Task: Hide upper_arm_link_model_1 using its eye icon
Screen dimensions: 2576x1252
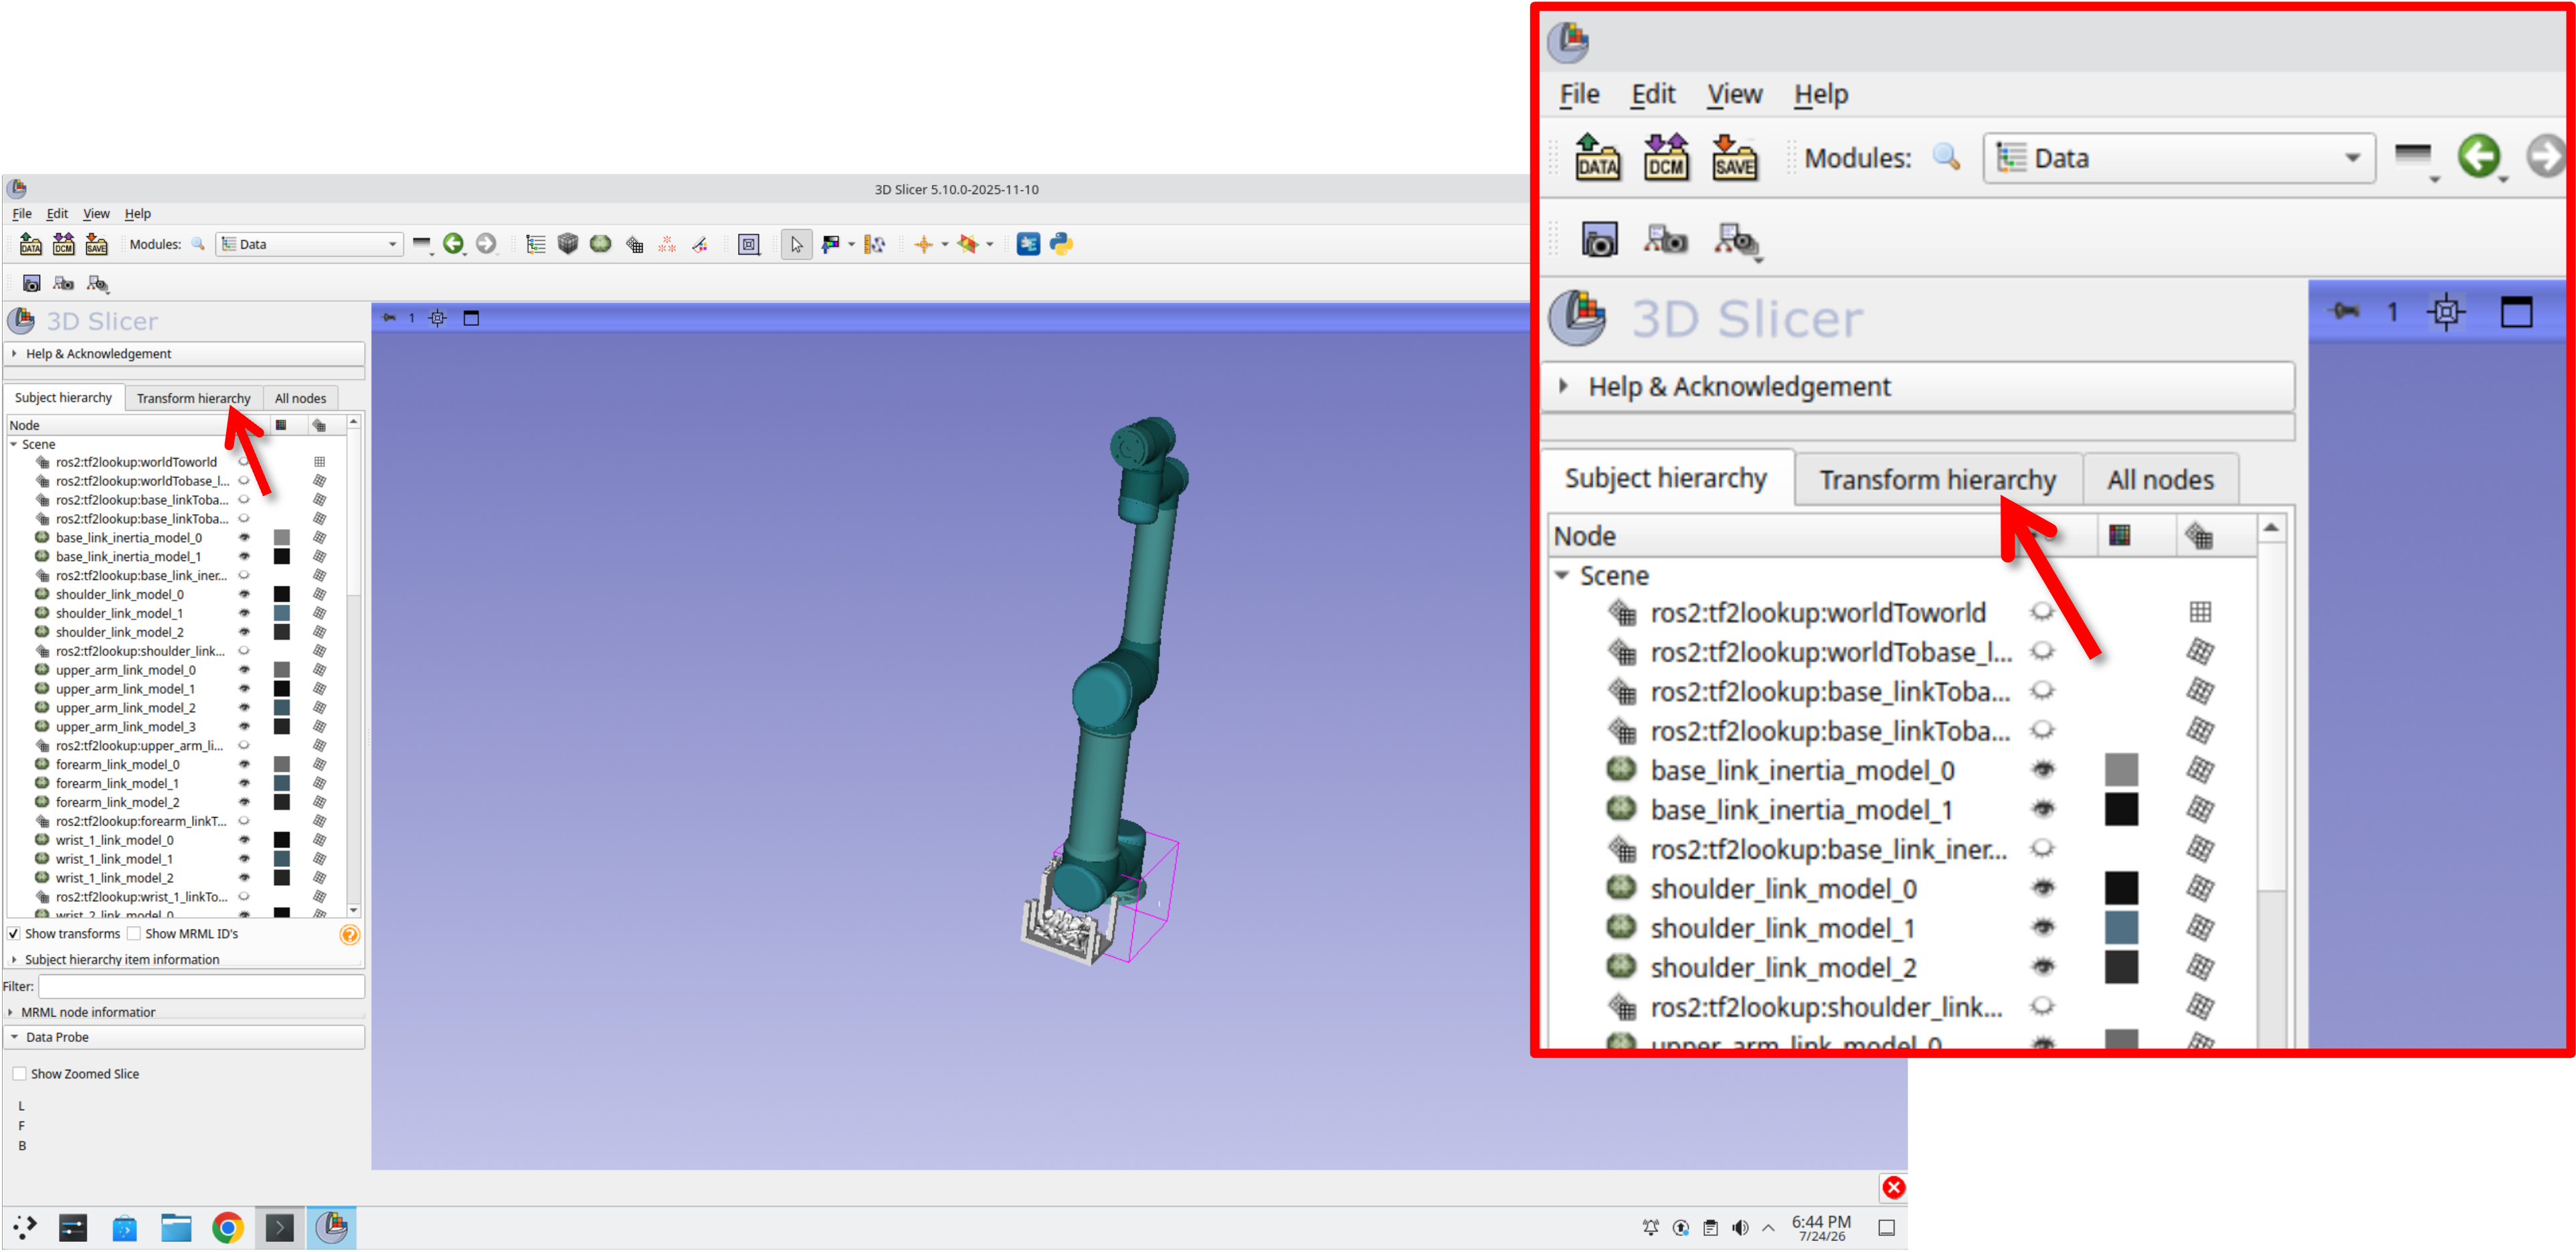Action: coord(244,690)
